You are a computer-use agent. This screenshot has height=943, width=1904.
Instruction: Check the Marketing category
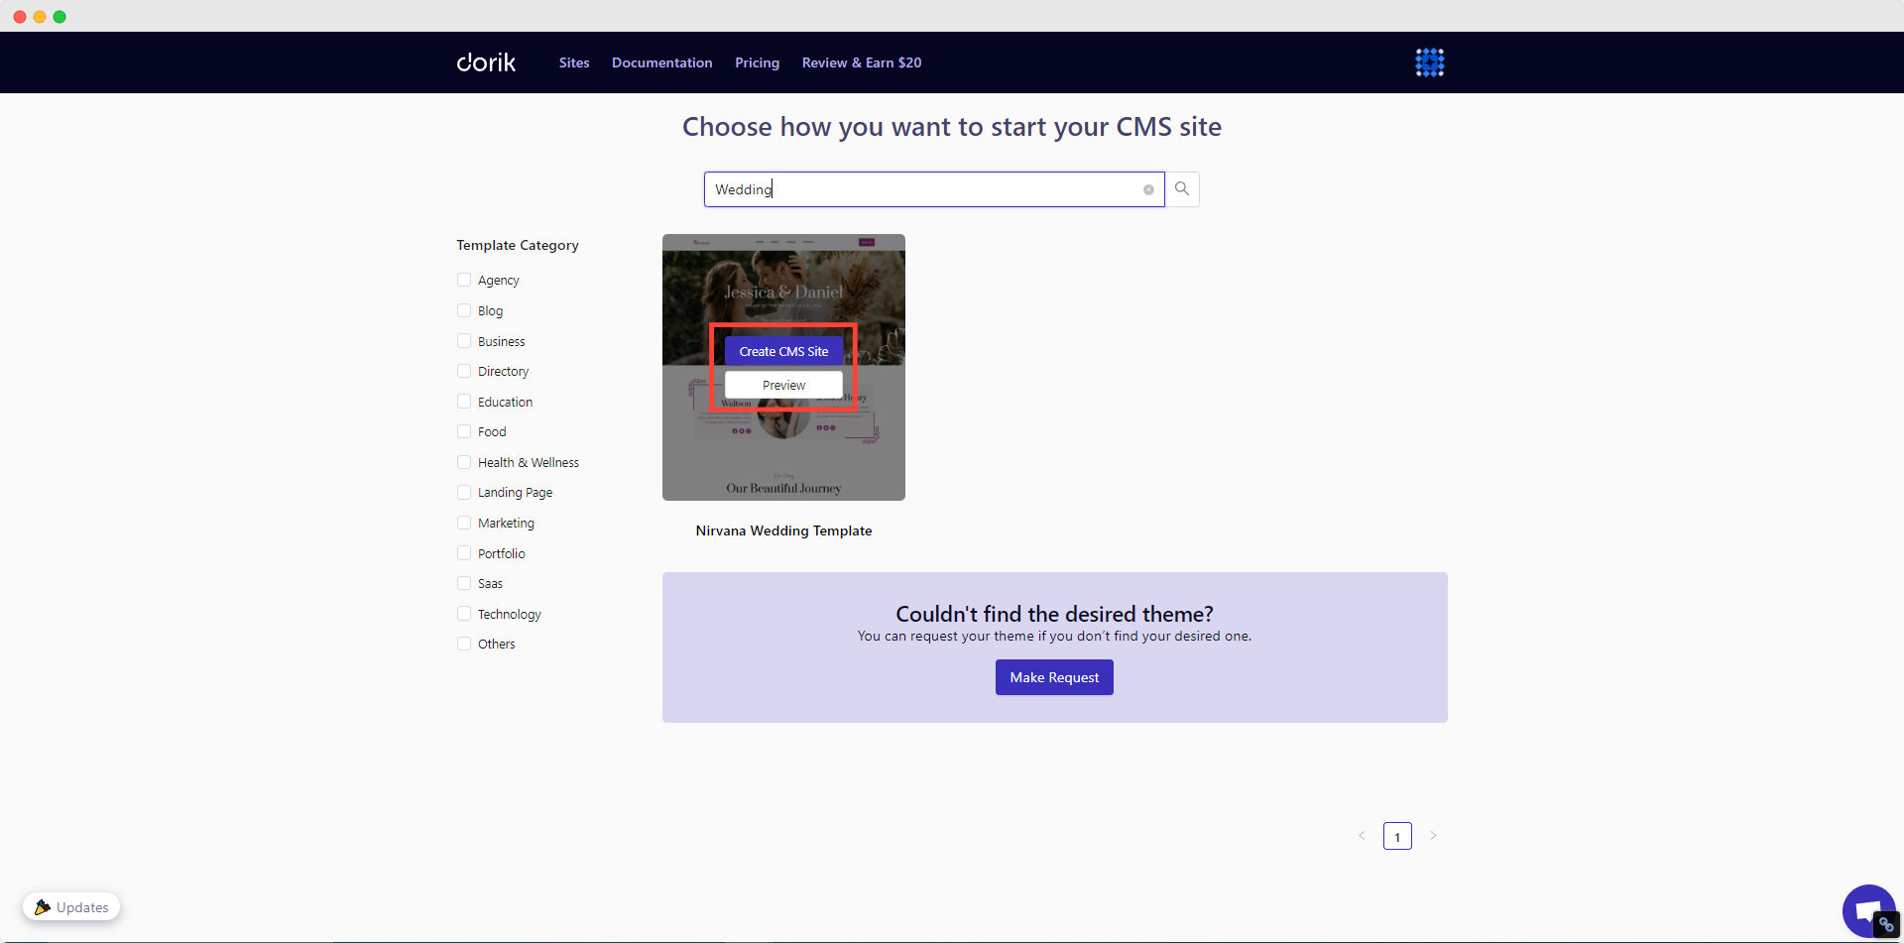pyautogui.click(x=464, y=523)
